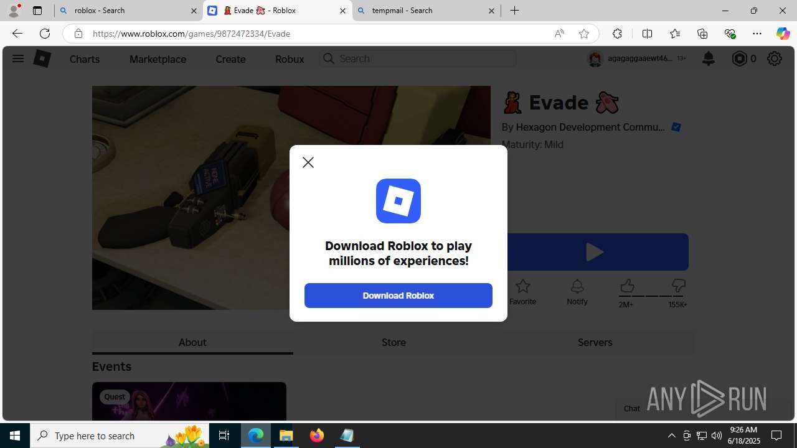This screenshot has width=797, height=448.
Task: Open the Edge profile icon
Action: click(x=14, y=11)
